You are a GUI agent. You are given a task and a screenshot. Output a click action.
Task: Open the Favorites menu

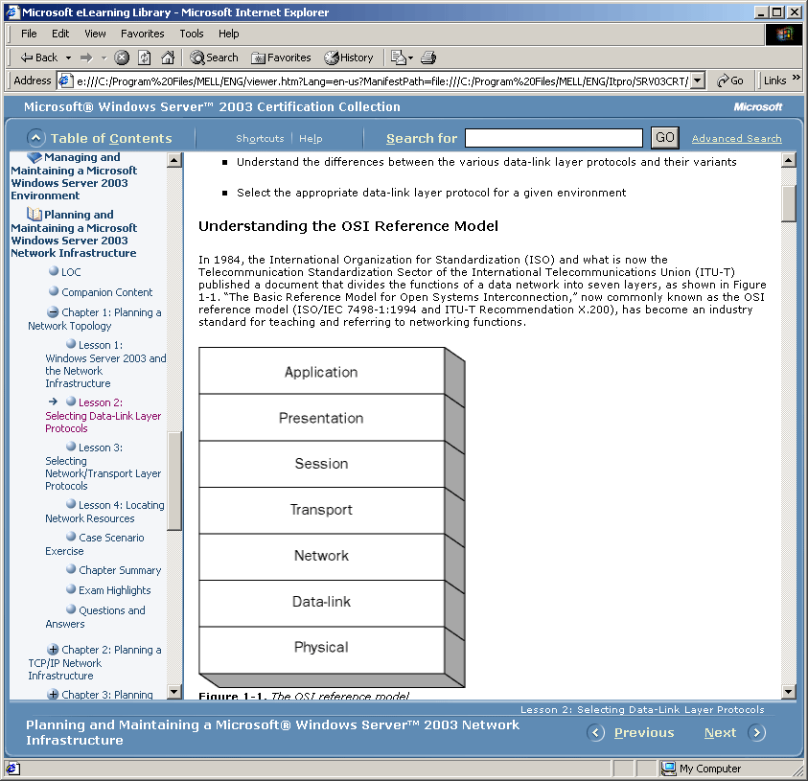click(142, 34)
